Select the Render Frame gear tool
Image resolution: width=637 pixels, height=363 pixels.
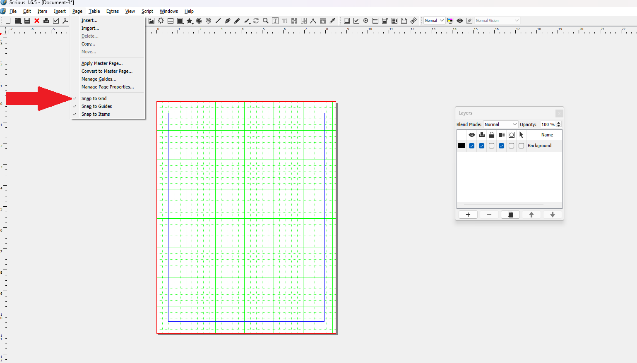coord(161,21)
